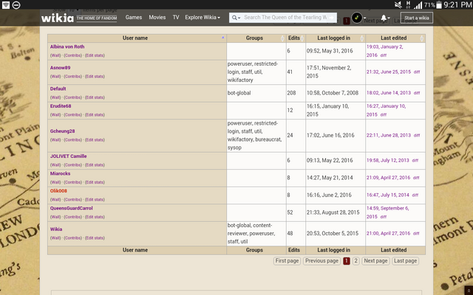Open QueensGuardCarrol user profile

pyautogui.click(x=72, y=208)
